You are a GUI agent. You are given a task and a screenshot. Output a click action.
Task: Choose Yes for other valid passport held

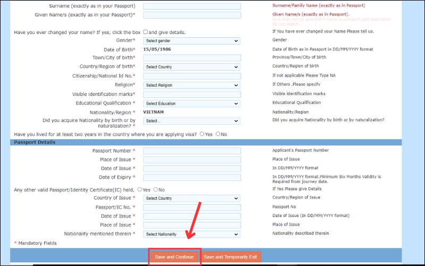click(140, 189)
